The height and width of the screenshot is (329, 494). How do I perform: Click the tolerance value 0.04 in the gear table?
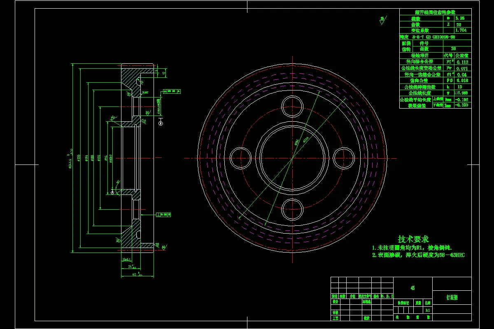click(462, 74)
